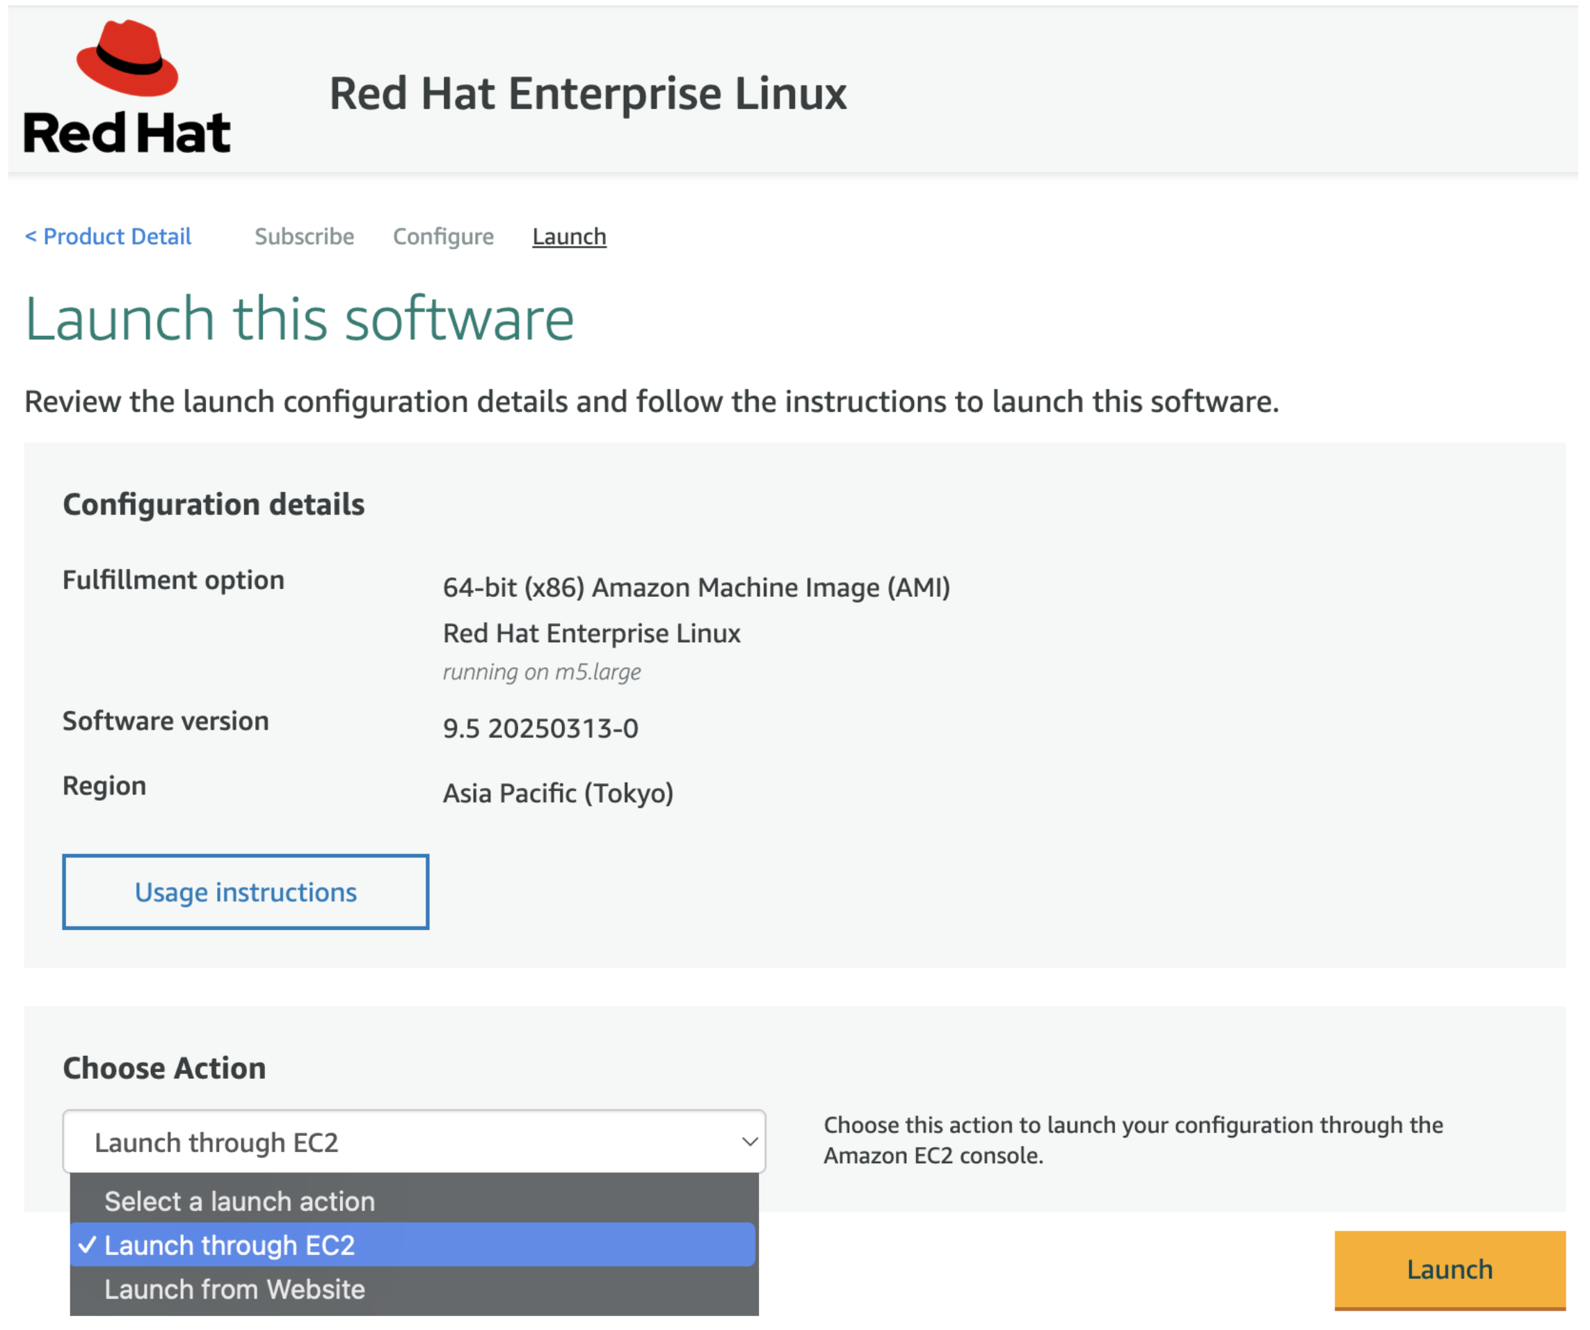Click the 'Configuration details' heading
Screen dimensions: 1590x1330
click(214, 505)
